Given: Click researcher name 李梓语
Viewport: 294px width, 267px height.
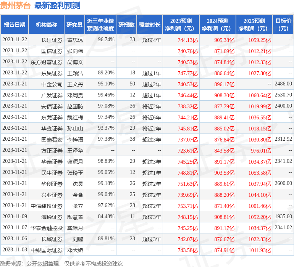Looking at the screenshot, I should [75, 139].
